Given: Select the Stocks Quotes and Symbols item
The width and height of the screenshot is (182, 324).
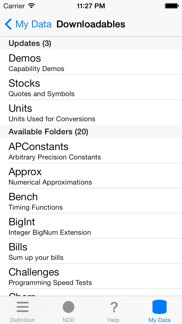Looking at the screenshot, I should pos(91,88).
